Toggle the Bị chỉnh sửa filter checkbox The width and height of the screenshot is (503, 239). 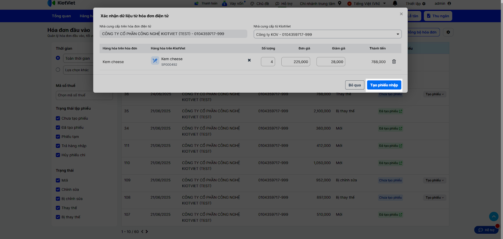tap(58, 198)
